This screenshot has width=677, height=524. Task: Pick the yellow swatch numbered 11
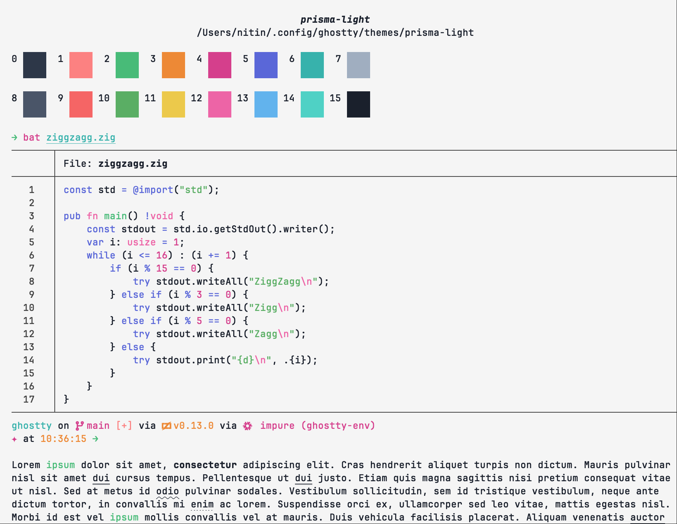pyautogui.click(x=173, y=104)
